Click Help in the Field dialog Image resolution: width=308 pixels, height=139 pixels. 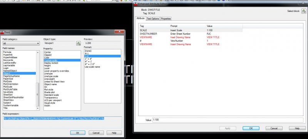point(114,133)
